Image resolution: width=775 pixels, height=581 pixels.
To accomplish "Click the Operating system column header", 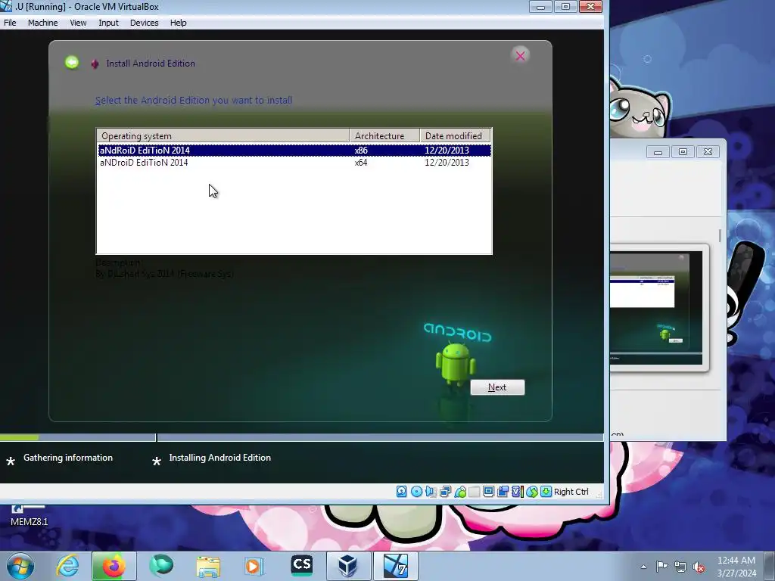I will [223, 136].
